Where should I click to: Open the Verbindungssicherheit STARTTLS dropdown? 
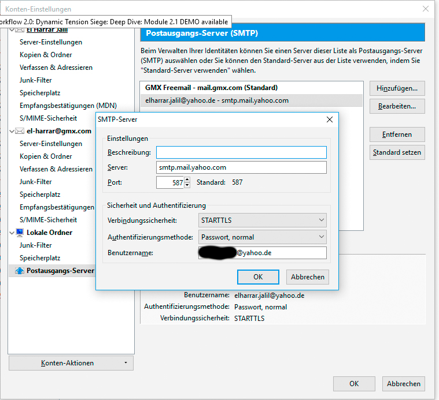pyautogui.click(x=263, y=220)
